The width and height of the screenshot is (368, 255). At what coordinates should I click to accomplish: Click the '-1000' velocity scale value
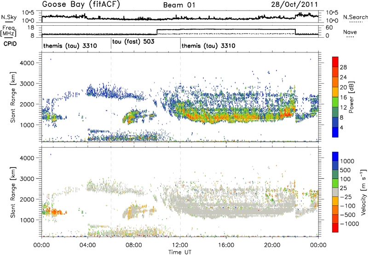pyautogui.click(x=349, y=224)
